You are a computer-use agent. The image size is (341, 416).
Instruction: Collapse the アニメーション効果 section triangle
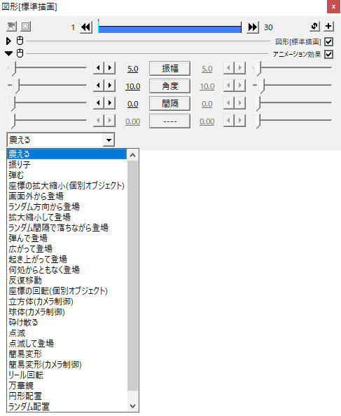click(8, 53)
